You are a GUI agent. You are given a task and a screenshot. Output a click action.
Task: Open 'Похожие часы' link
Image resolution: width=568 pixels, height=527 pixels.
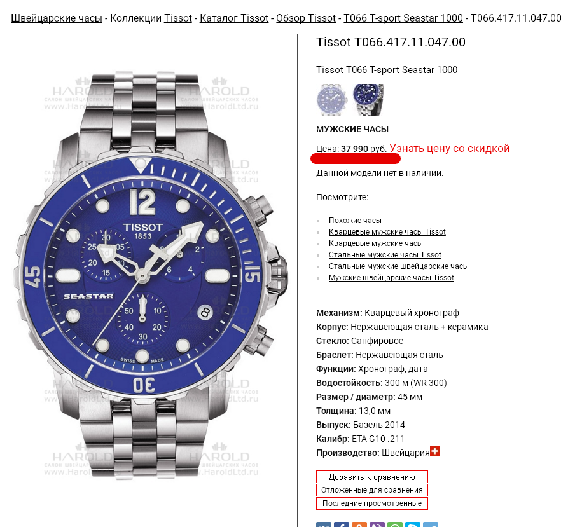(x=355, y=221)
